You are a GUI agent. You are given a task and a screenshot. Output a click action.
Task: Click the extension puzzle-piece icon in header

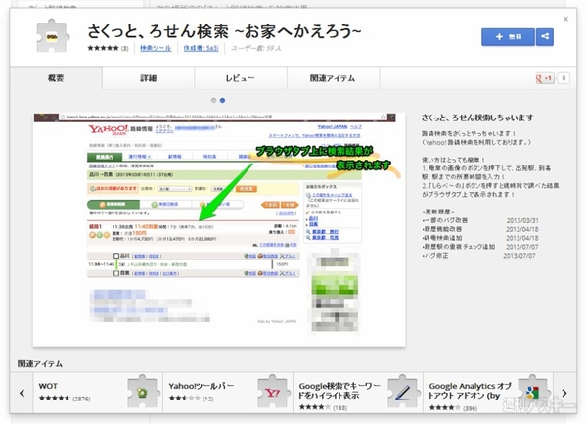53,36
